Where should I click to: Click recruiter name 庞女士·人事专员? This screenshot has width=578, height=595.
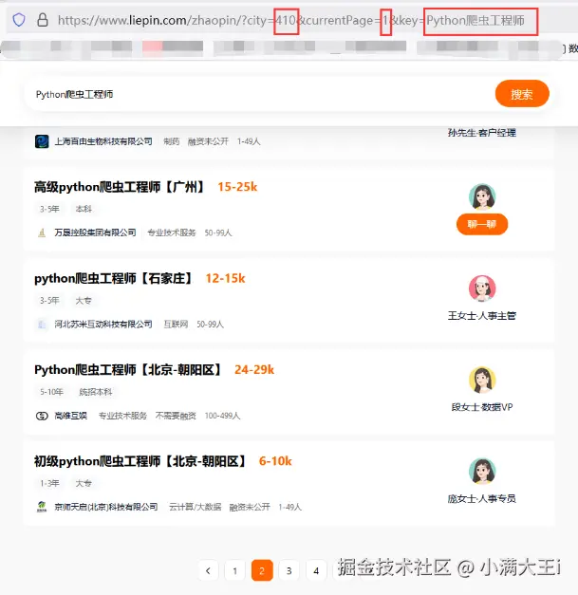pos(482,498)
